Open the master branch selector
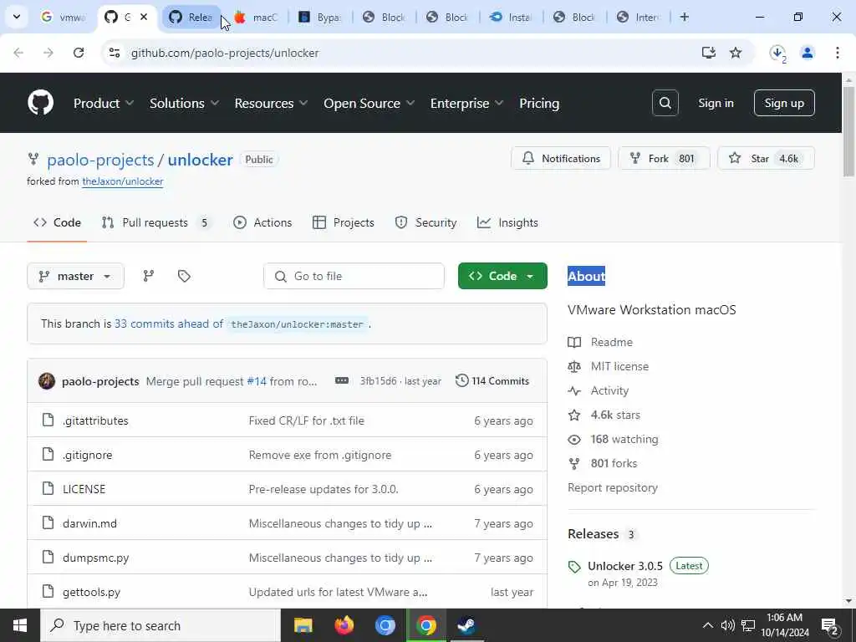The height and width of the screenshot is (642, 856). pyautogui.click(x=75, y=276)
